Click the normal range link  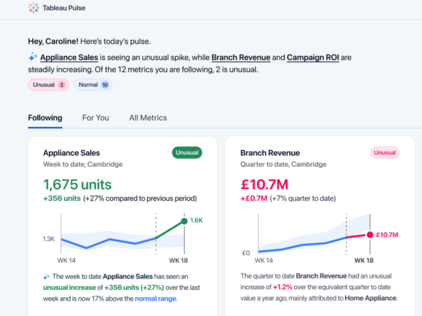point(155,298)
